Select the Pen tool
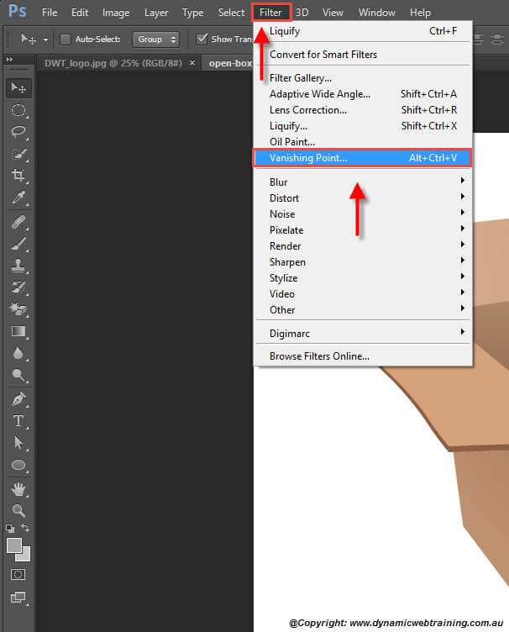 (18, 399)
